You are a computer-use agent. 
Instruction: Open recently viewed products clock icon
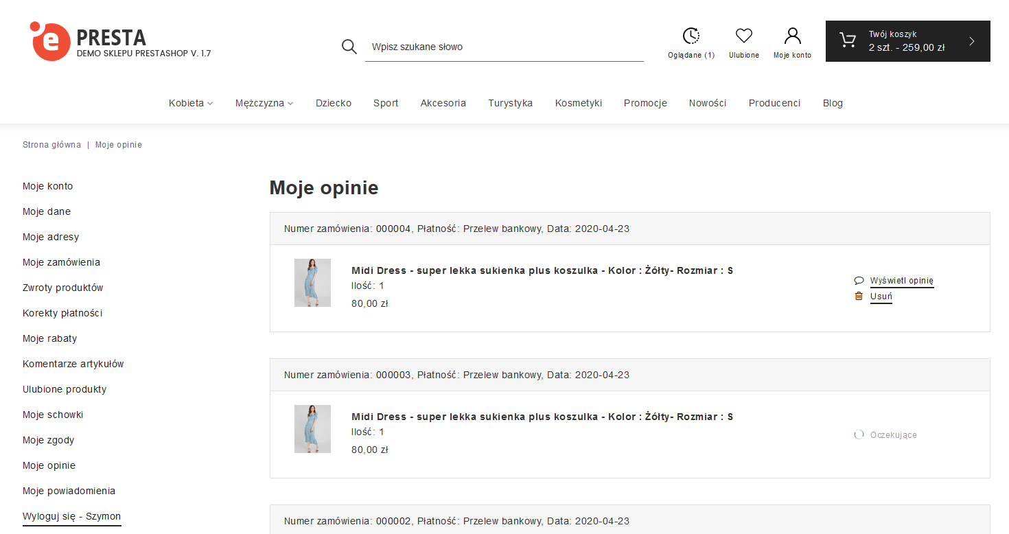pyautogui.click(x=691, y=36)
